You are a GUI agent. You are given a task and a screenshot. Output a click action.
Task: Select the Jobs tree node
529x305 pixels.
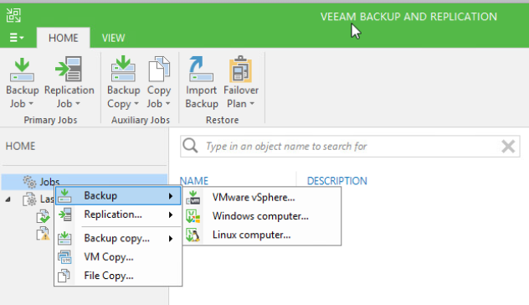(x=85, y=182)
